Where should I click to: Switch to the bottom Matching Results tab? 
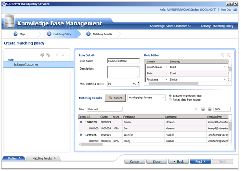click(x=43, y=158)
